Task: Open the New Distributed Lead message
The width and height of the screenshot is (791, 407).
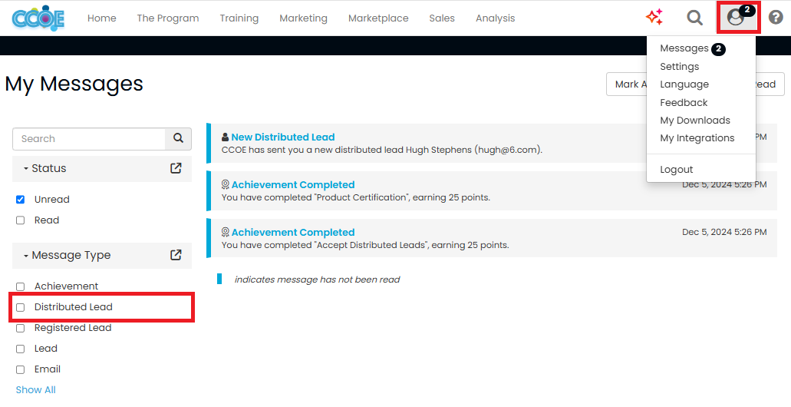Action: [282, 137]
